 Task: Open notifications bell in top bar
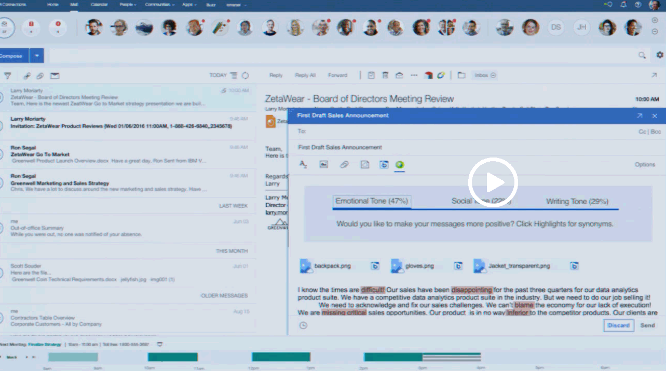[x=623, y=5]
